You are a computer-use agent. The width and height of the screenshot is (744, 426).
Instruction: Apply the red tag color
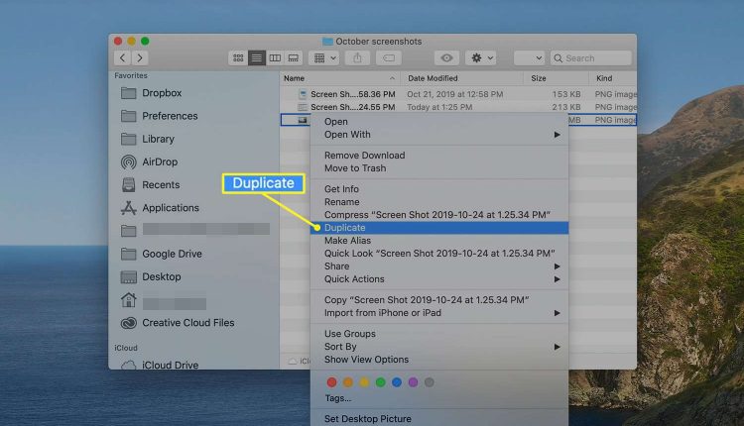(x=331, y=382)
